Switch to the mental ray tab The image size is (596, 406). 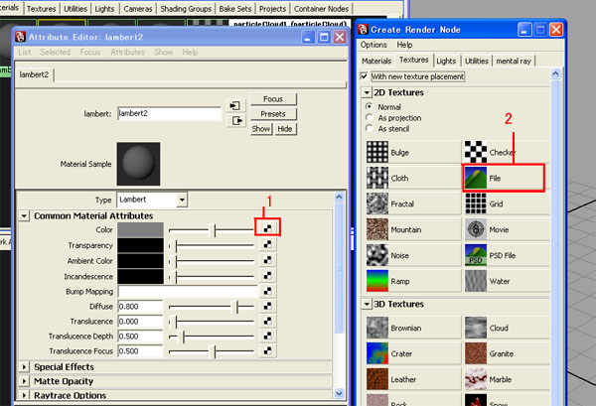click(514, 61)
